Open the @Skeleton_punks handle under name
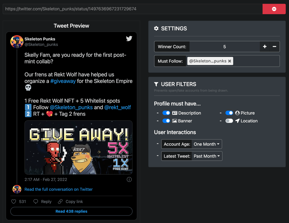Viewport: 289px width, 223px height. coord(41,44)
